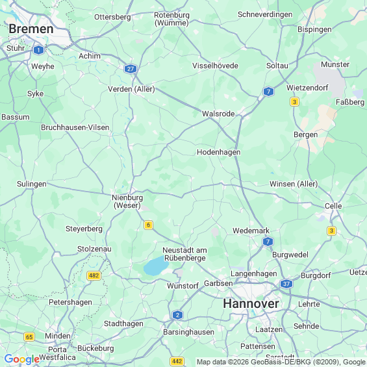Click the Celle town label
This screenshot has width=367, height=367.
333,206
